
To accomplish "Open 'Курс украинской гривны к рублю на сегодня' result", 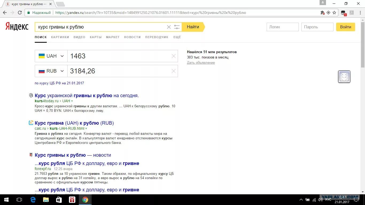I will coord(87,96).
